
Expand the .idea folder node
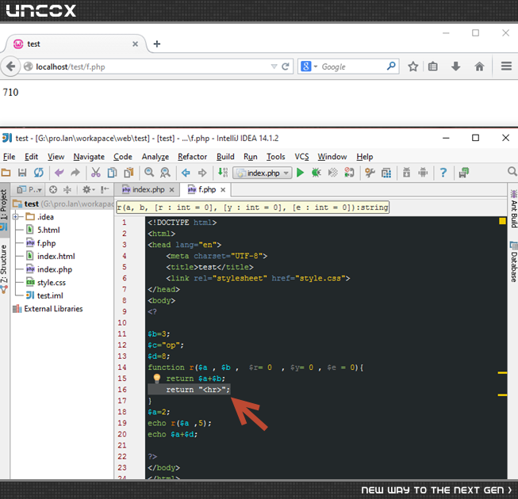coord(16,217)
